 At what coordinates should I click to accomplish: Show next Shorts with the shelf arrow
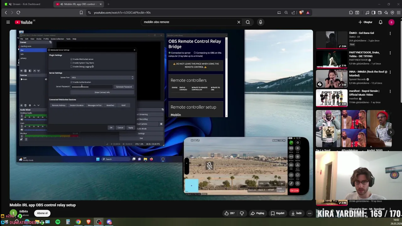(x=391, y=132)
